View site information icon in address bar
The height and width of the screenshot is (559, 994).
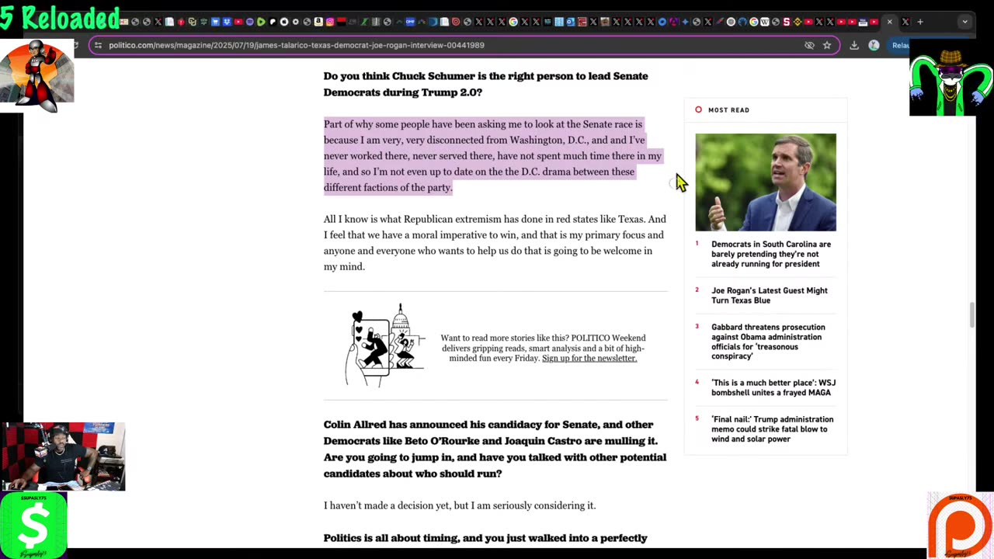pyautogui.click(x=98, y=45)
